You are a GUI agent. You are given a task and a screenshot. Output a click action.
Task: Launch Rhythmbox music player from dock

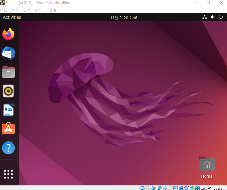(x=8, y=91)
